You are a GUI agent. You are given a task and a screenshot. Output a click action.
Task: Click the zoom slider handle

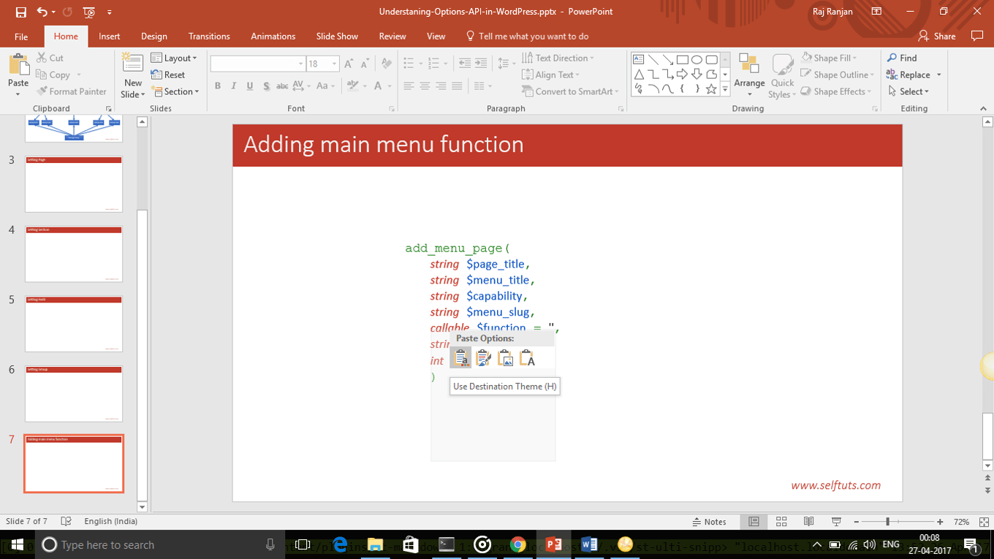coord(887,522)
